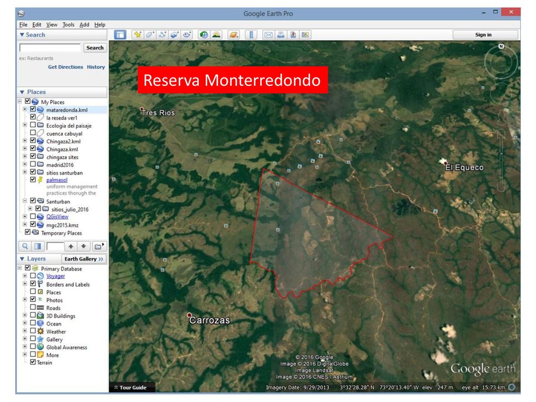
Task: Start the Record a Tour tool
Action: pyautogui.click(x=187, y=35)
